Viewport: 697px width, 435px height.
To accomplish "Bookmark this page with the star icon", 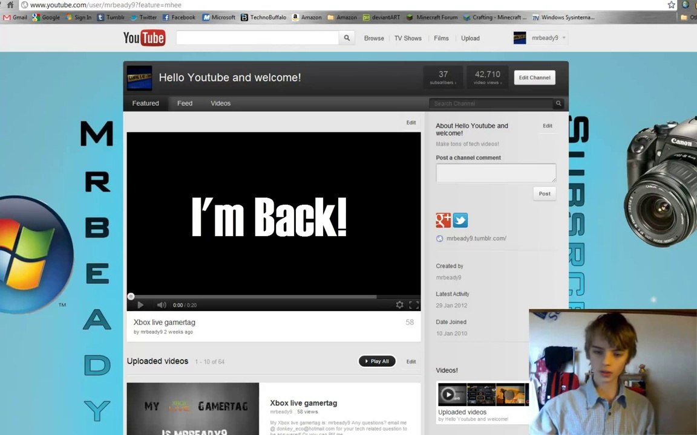I will click(671, 5).
